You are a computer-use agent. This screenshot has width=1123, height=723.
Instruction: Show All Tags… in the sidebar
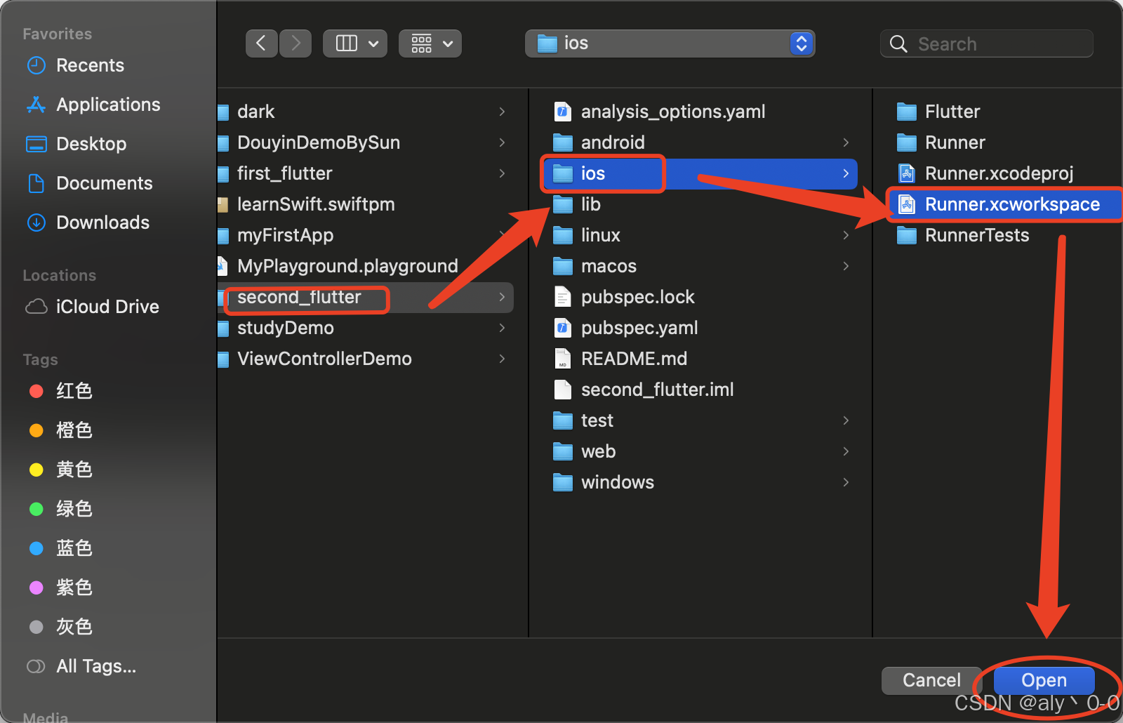pyautogui.click(x=96, y=666)
